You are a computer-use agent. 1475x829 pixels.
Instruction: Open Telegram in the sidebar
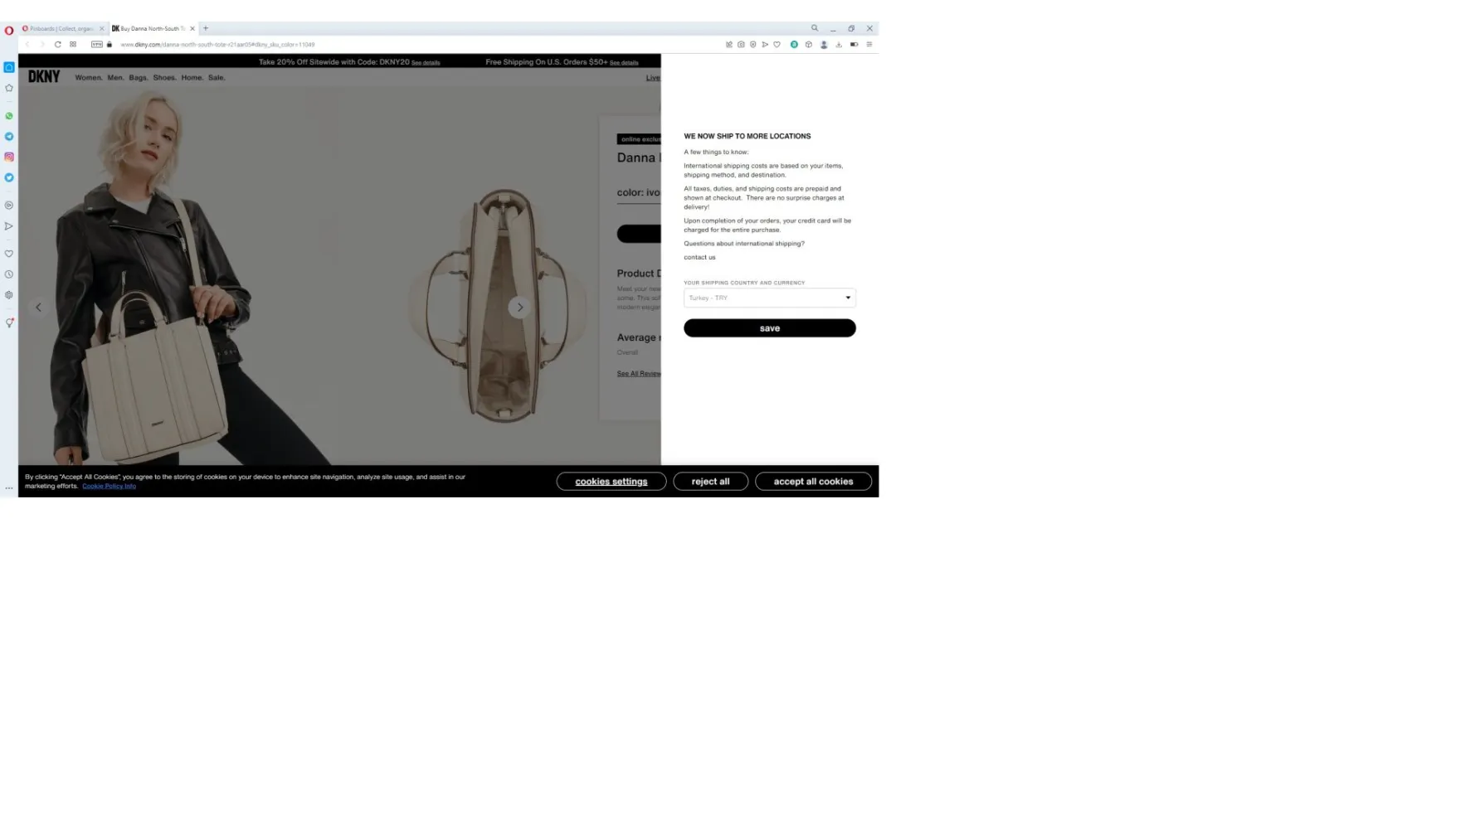pyautogui.click(x=9, y=137)
